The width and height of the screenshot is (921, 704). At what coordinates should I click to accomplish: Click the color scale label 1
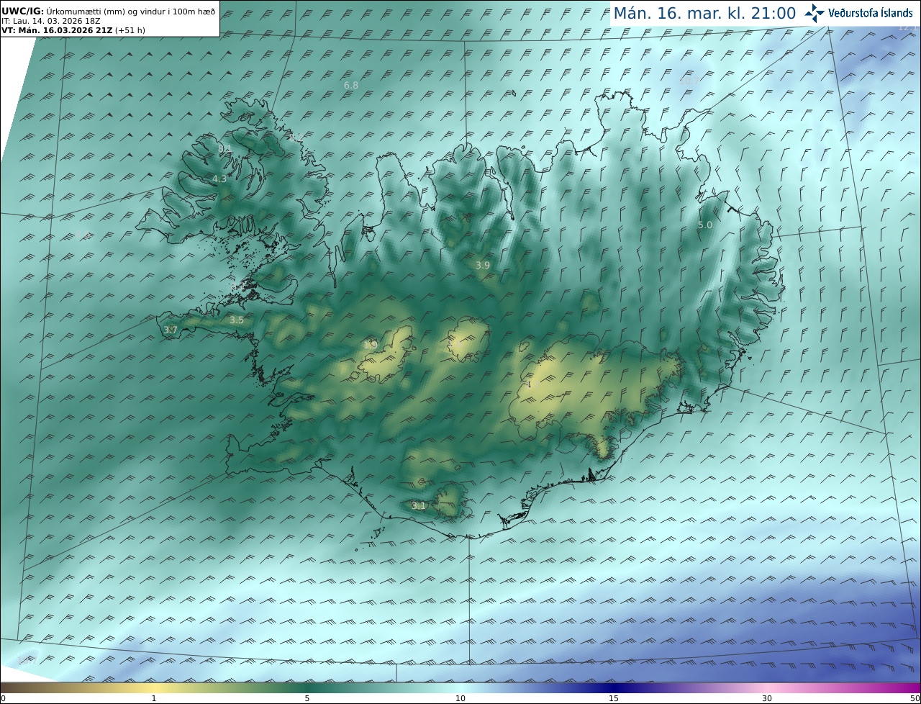(x=154, y=698)
